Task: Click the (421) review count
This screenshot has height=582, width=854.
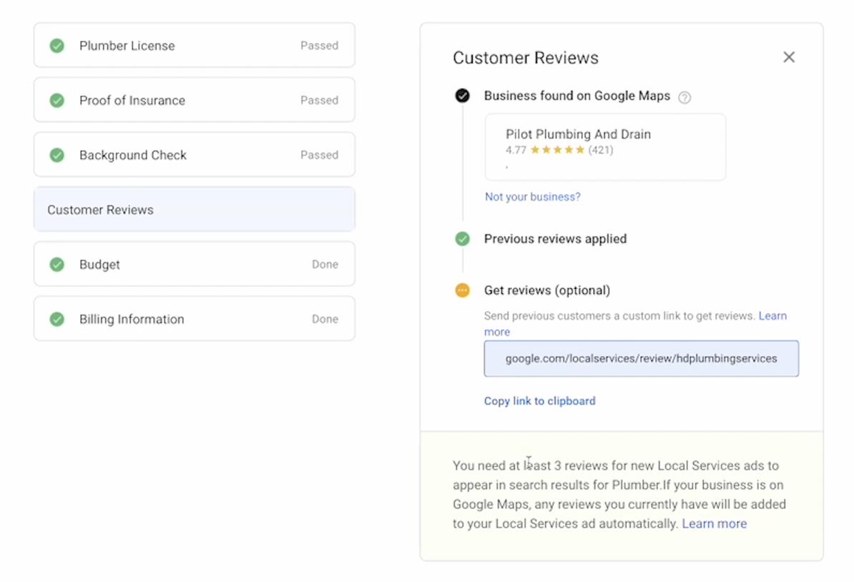Action: pos(601,150)
